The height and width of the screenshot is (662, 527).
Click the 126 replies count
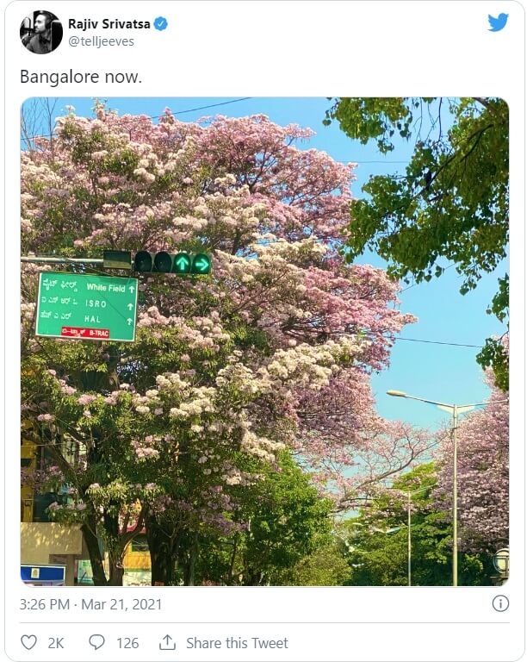tap(127, 643)
